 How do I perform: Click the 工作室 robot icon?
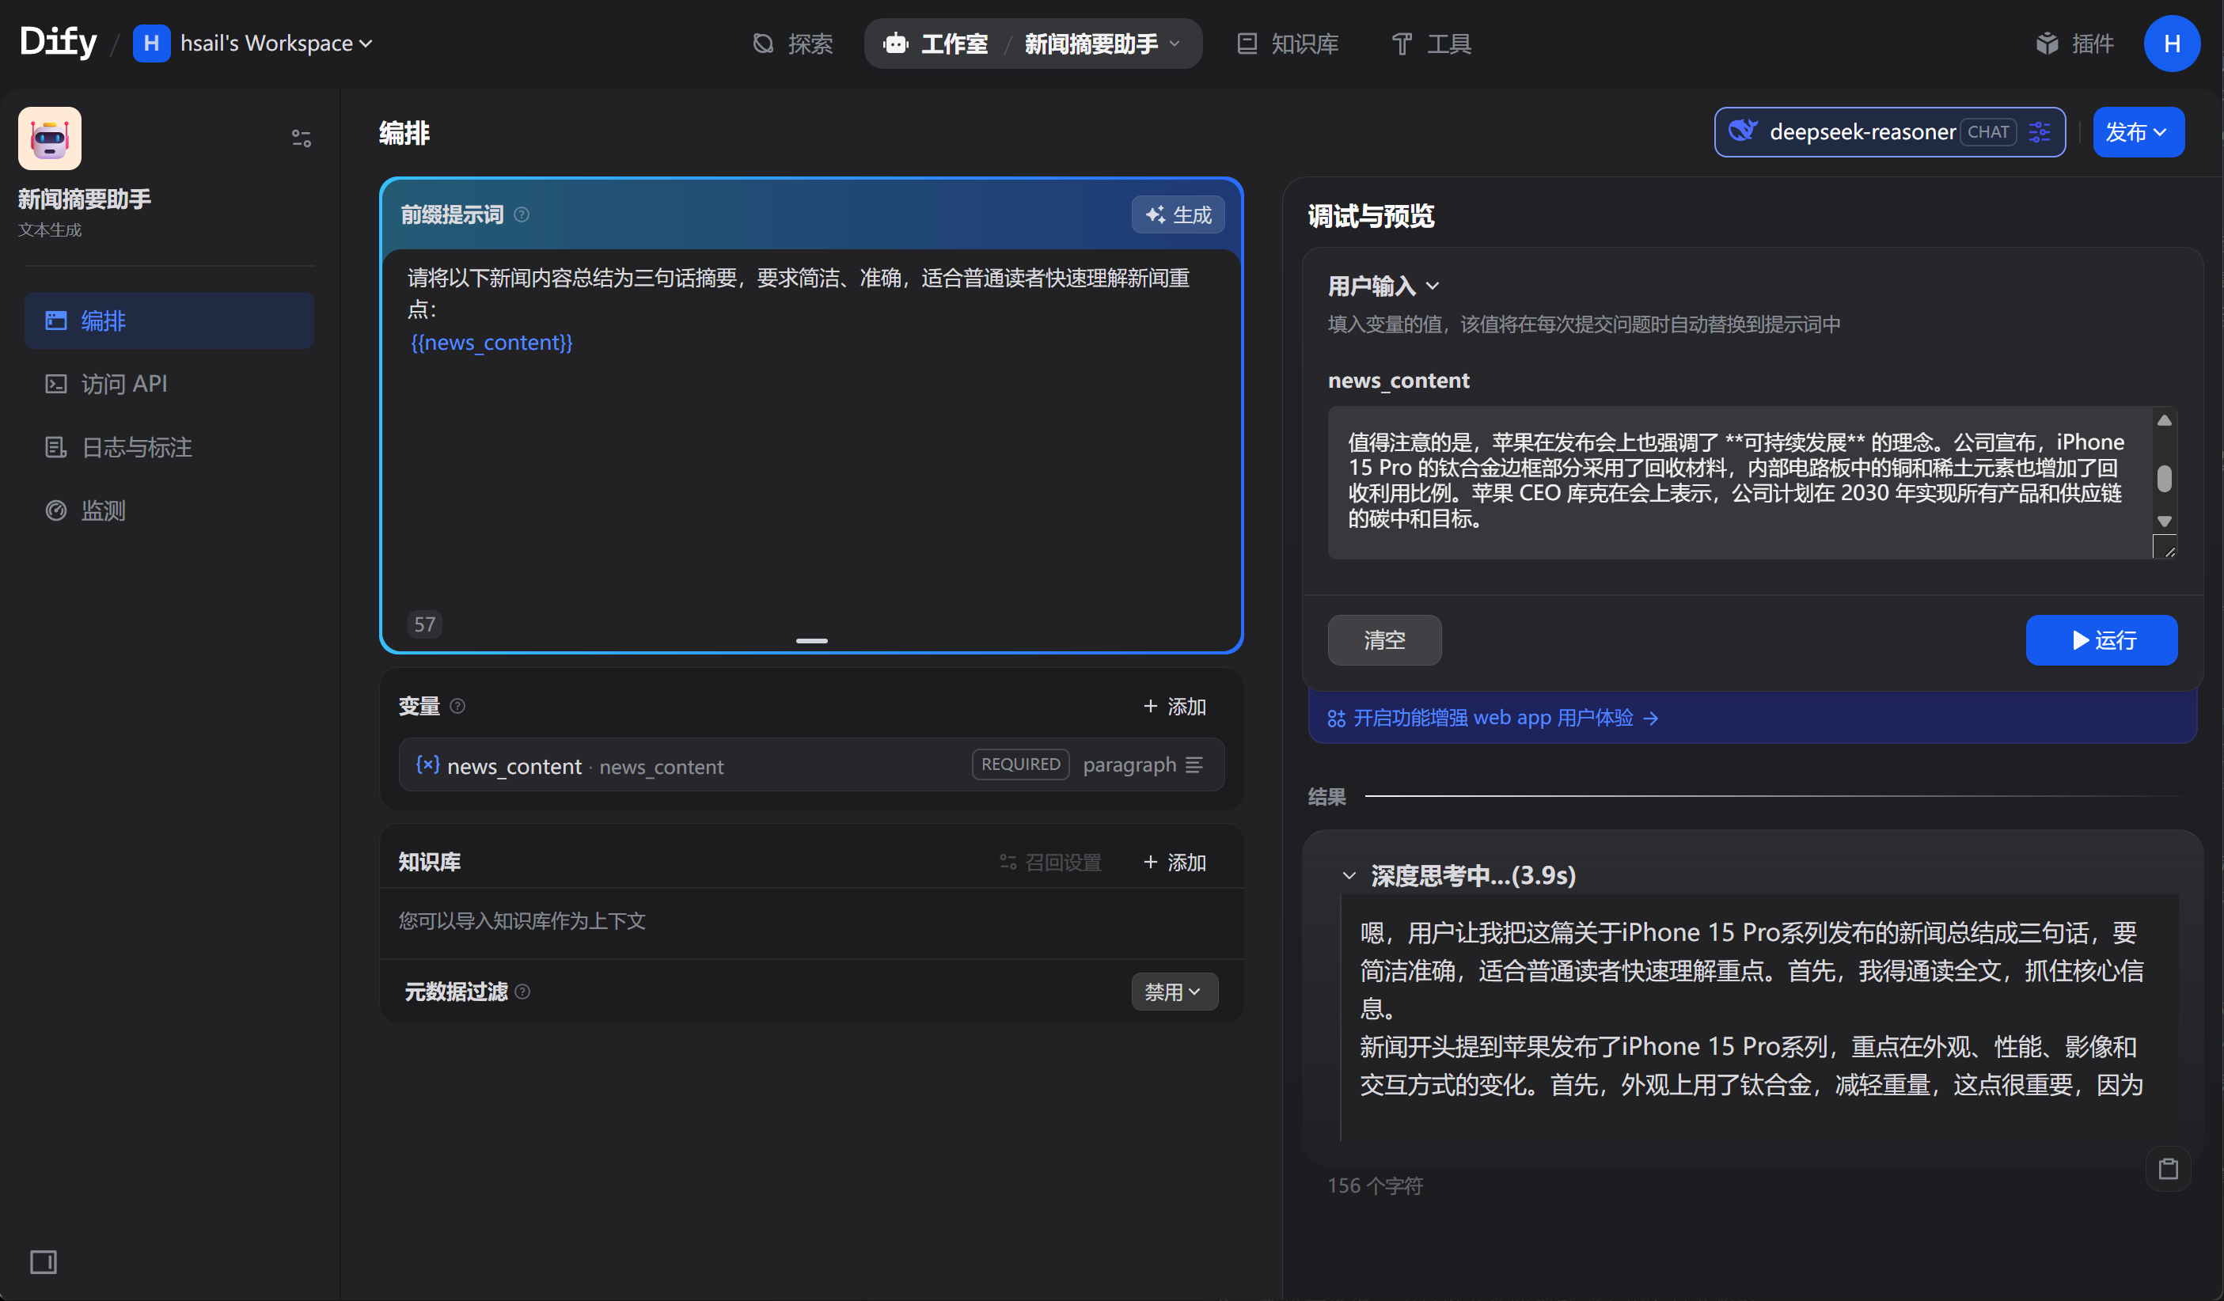[896, 44]
